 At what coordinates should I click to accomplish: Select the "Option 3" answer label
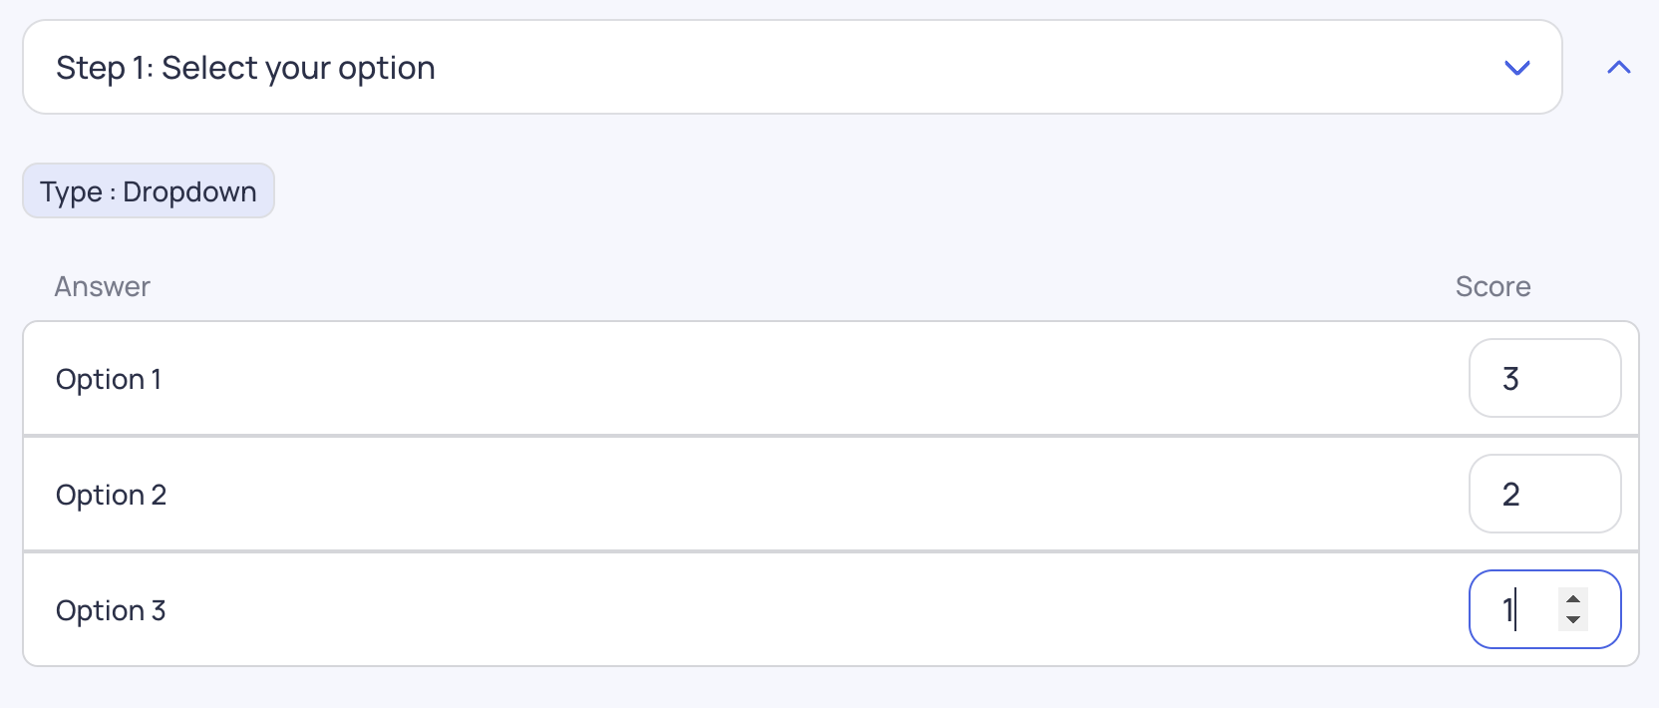[111, 610]
